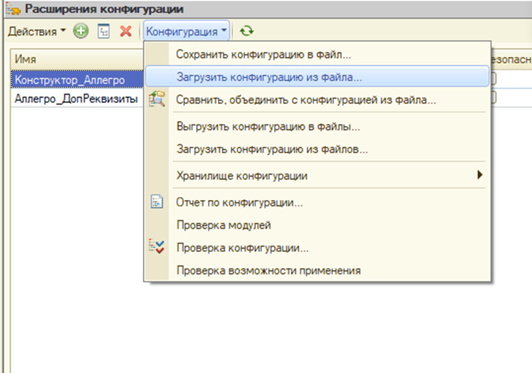532x373 pixels.
Task: Click the configuration report icon
Action: click(x=157, y=201)
